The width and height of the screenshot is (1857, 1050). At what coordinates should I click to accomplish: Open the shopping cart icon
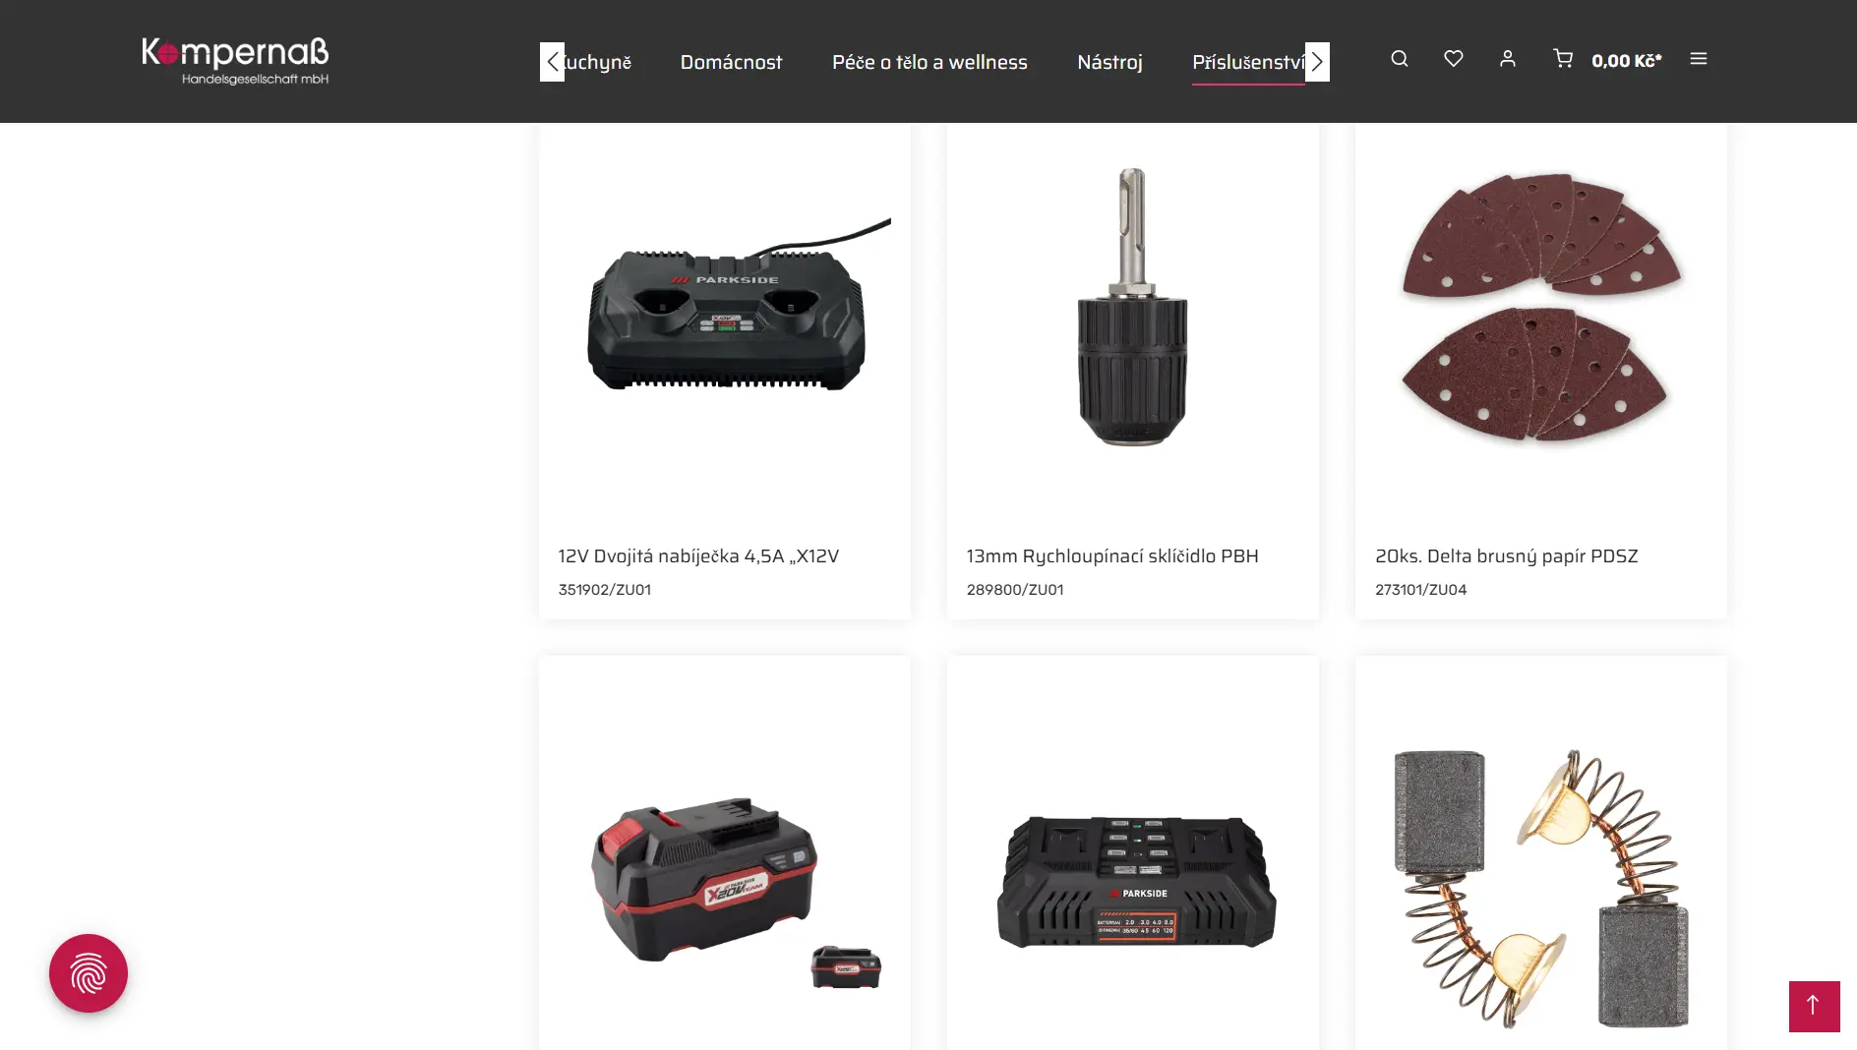1562,59
